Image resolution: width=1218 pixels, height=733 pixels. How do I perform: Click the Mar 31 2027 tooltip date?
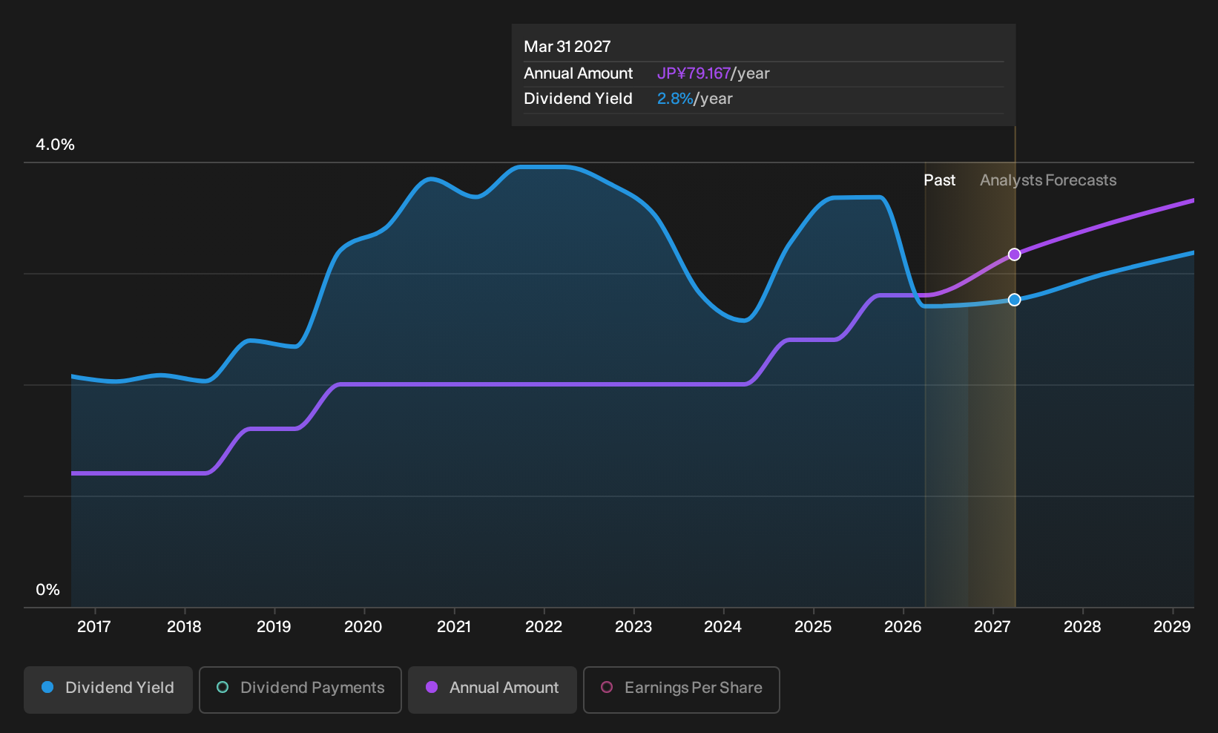(x=567, y=47)
